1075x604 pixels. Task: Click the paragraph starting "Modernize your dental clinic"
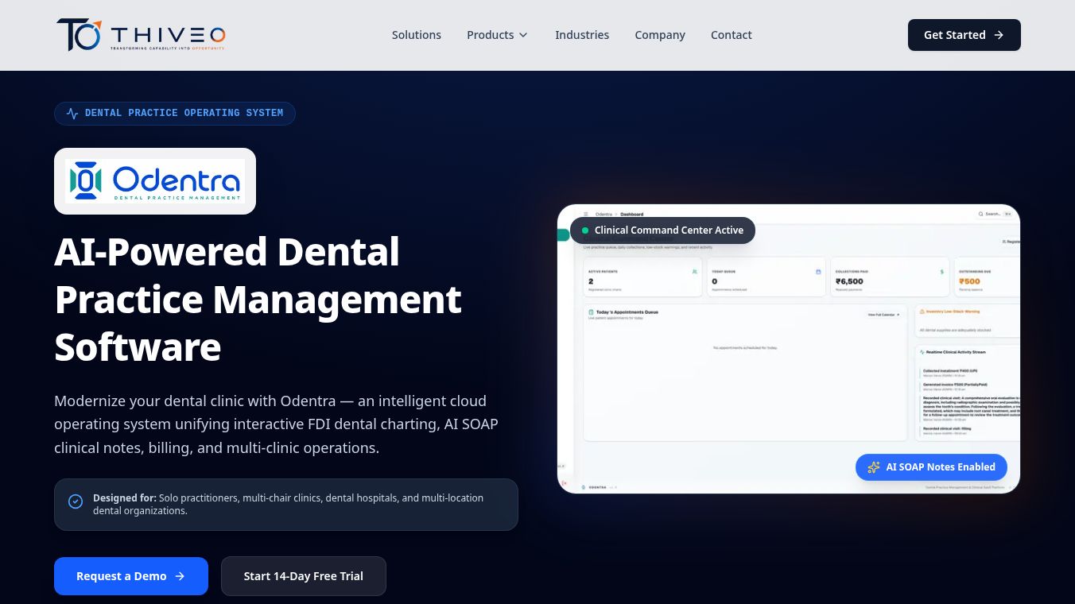277,424
